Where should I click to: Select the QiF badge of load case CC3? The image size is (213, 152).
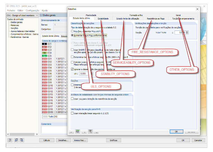click(x=44, y=50)
